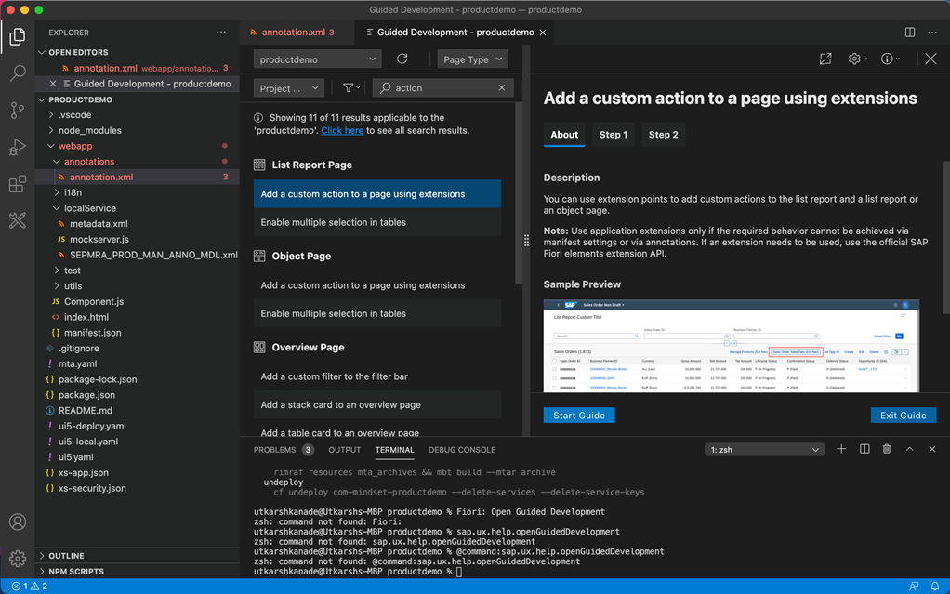Split the editor to the right
Screen dimensions: 950x594
tap(910, 33)
